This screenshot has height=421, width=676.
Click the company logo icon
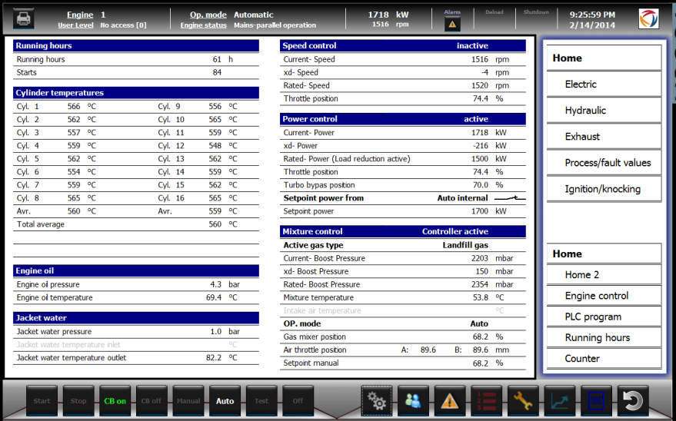point(649,18)
